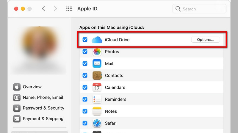The image size is (238, 133).
Task: Go back with the left chevron
Action: pos(43,9)
